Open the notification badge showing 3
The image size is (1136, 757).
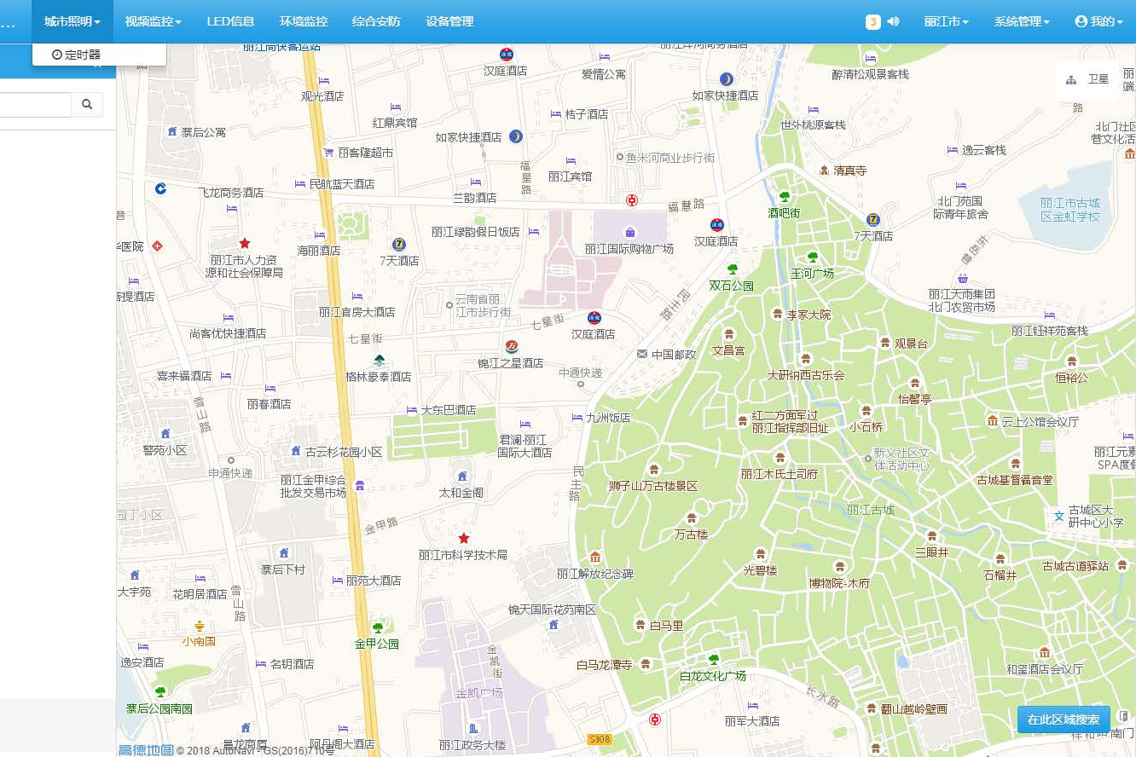[x=872, y=21]
